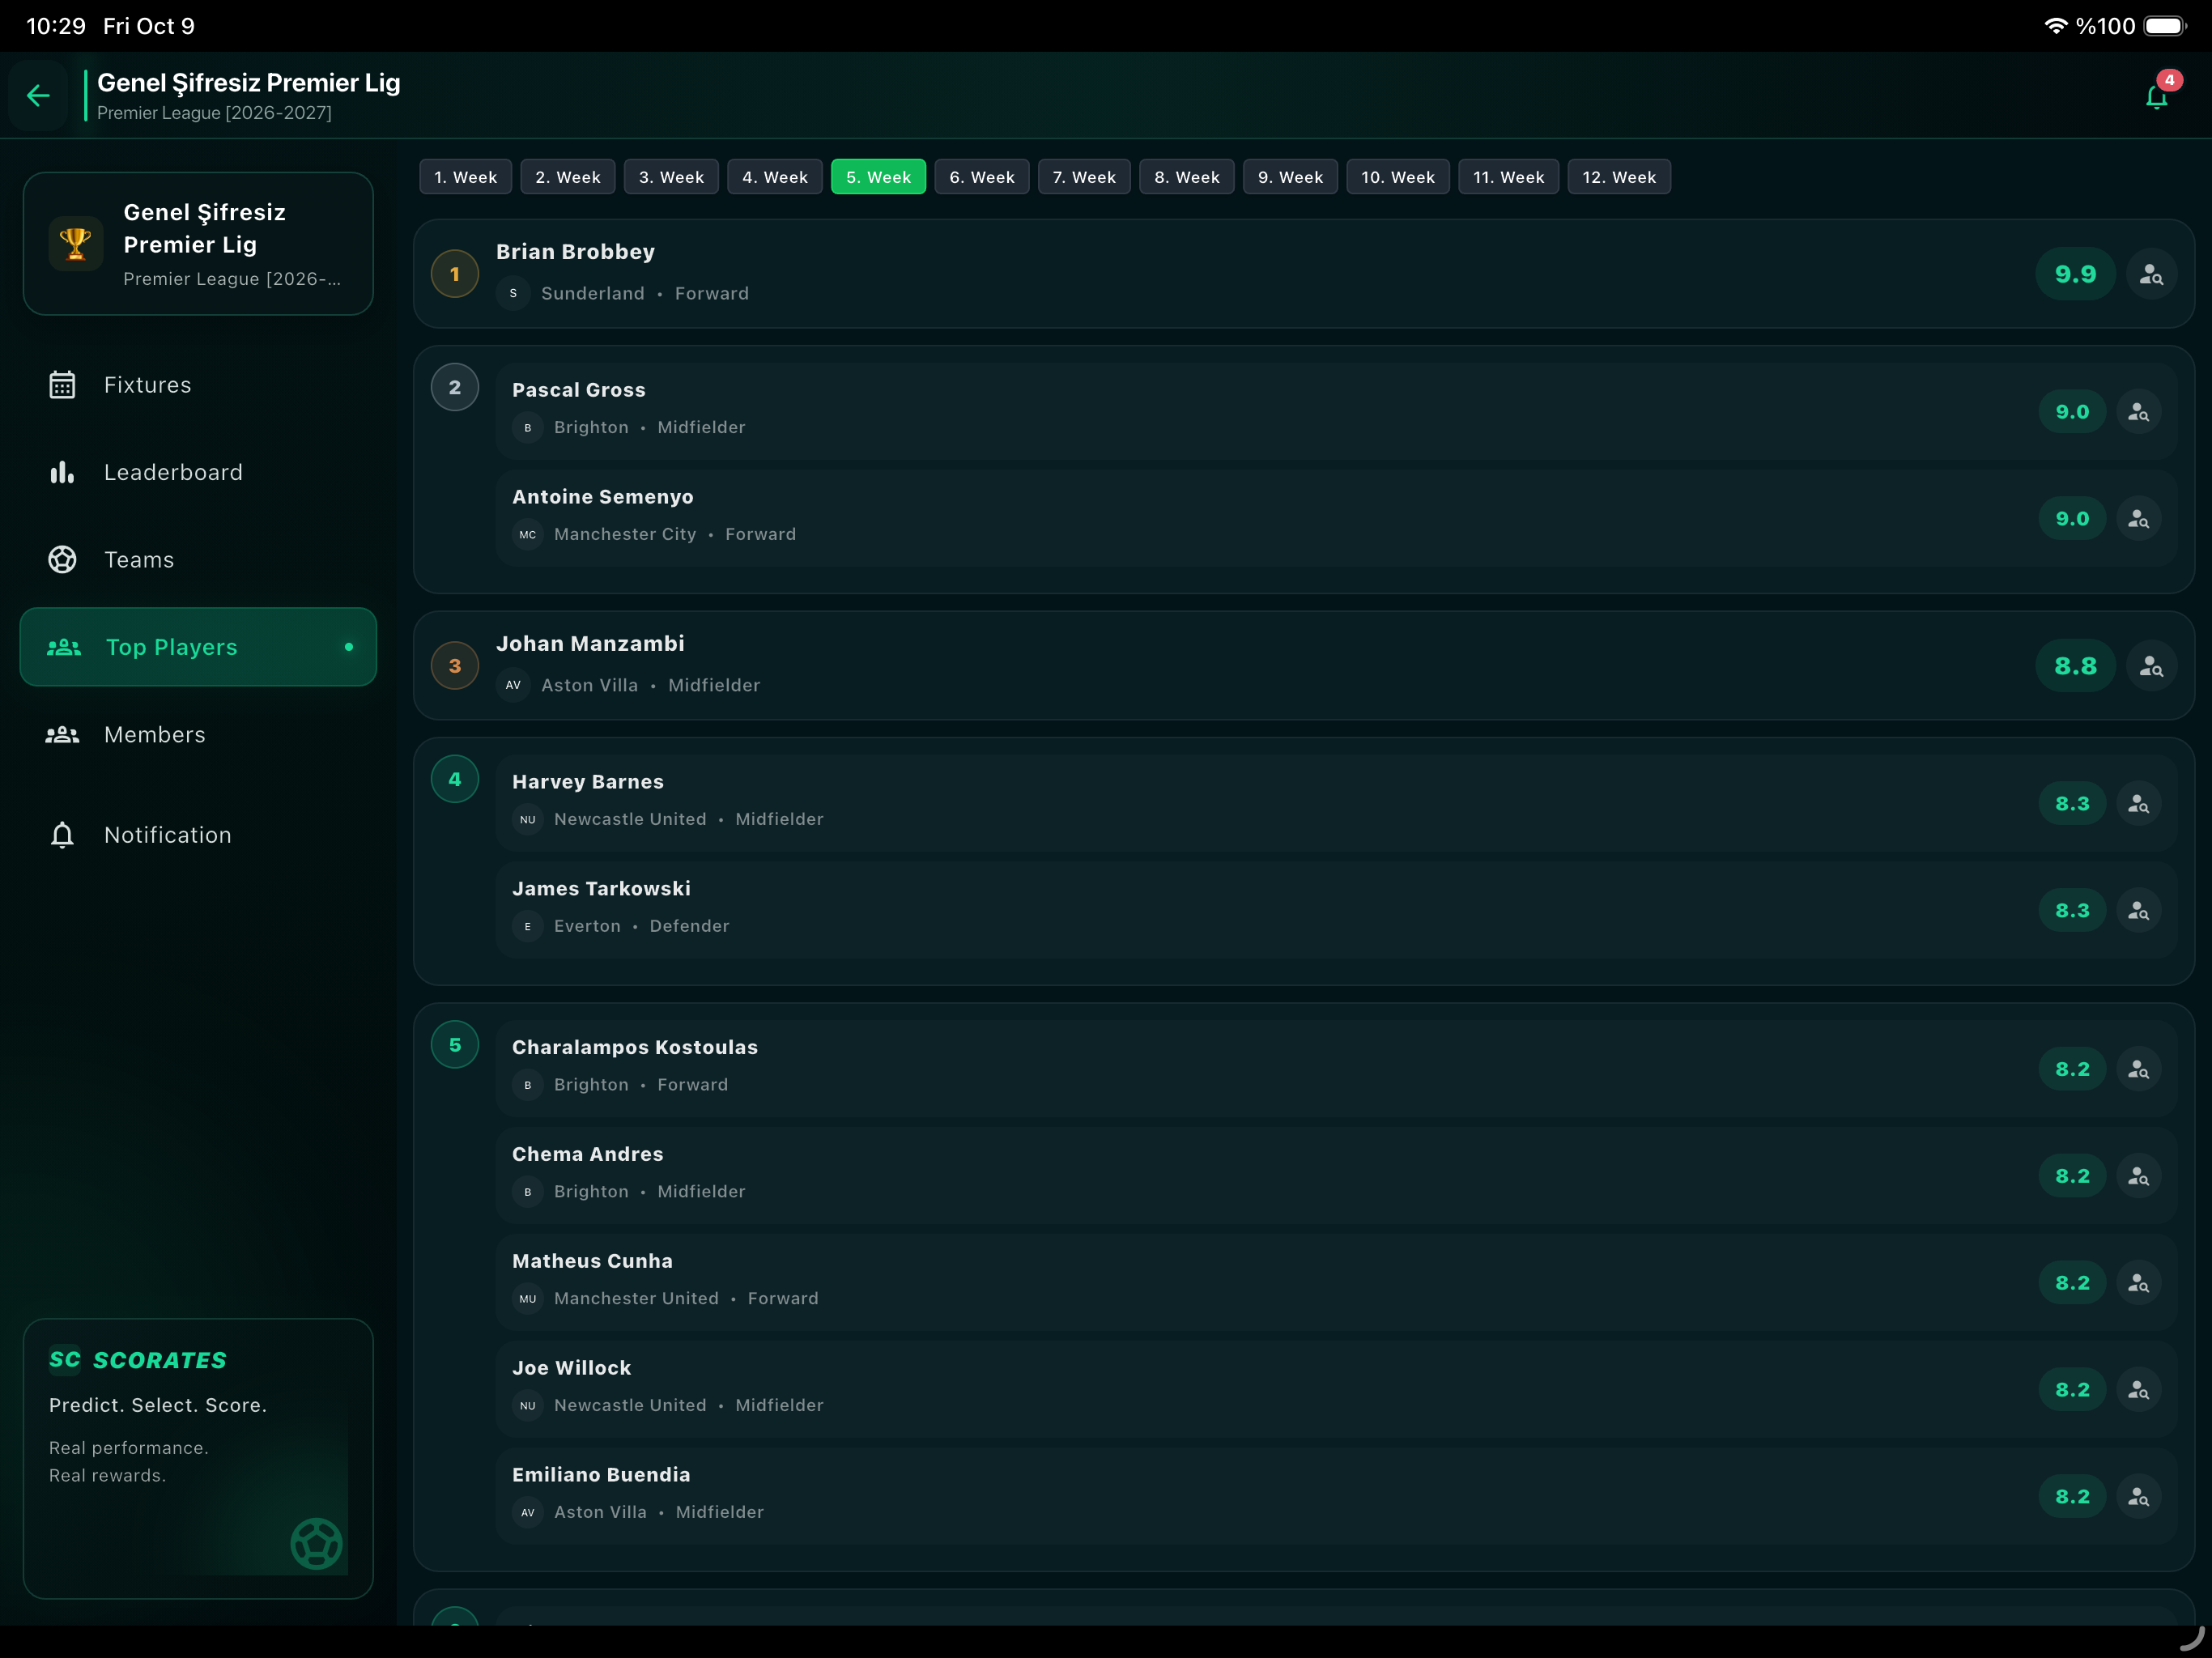Go to Teams in the sidebar
The width and height of the screenshot is (2212, 1658).
click(198, 560)
